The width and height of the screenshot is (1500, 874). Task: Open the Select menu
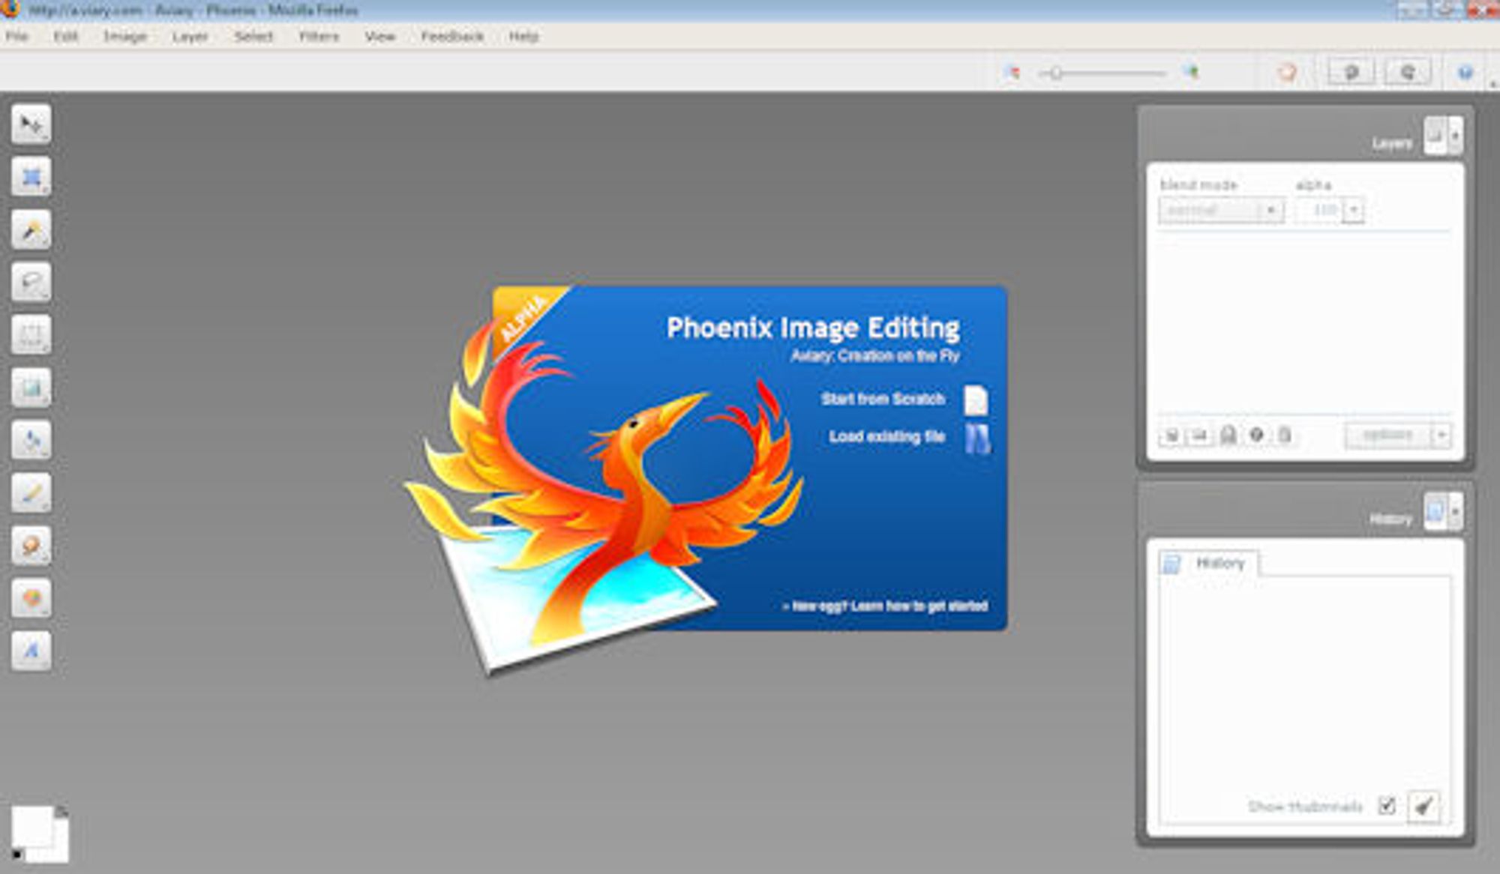(x=253, y=36)
